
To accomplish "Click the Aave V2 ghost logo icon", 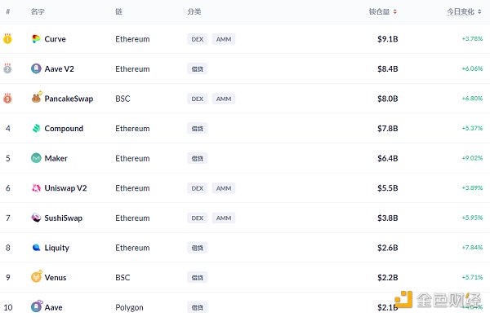I will pyautogui.click(x=36, y=68).
